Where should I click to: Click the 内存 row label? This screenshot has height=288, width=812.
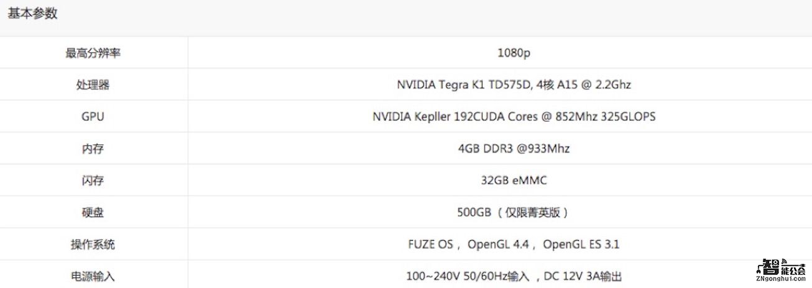pyautogui.click(x=93, y=149)
